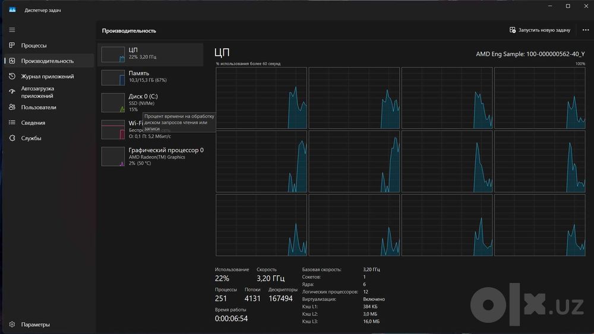This screenshot has height=334, width=594.
Task: Click the Виртуализация Включено value
Action: pos(374,299)
